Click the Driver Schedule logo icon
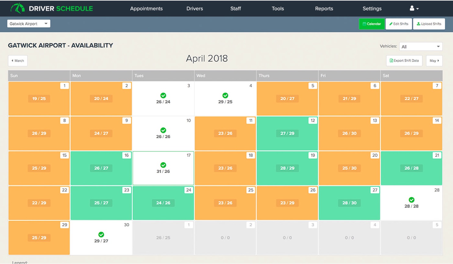The height and width of the screenshot is (264, 453). coord(18,8)
